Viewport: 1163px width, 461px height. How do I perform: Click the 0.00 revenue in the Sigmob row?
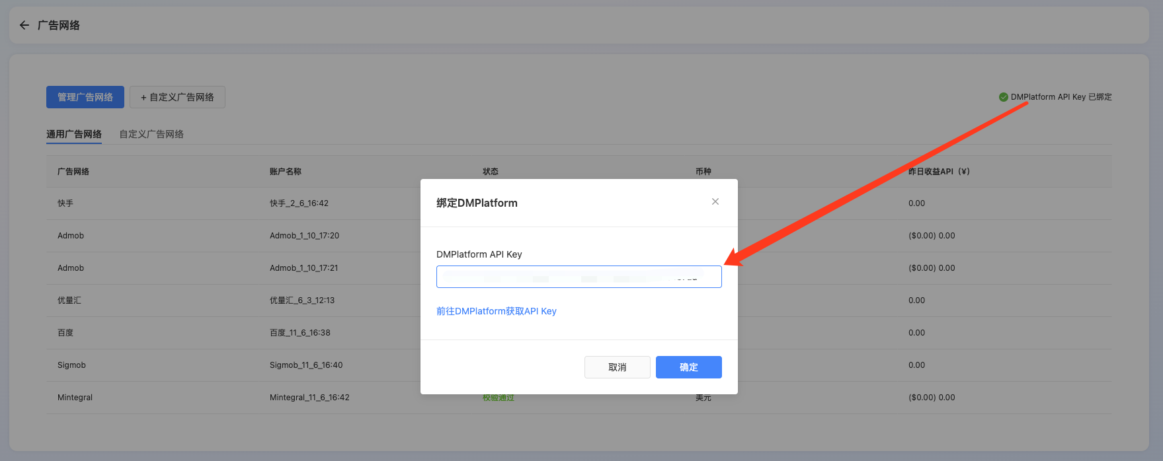[x=916, y=365]
